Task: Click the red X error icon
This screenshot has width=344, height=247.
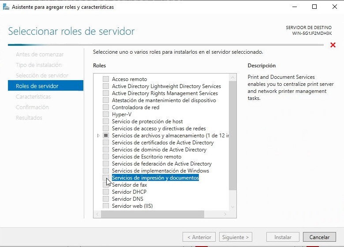Action: (x=333, y=45)
